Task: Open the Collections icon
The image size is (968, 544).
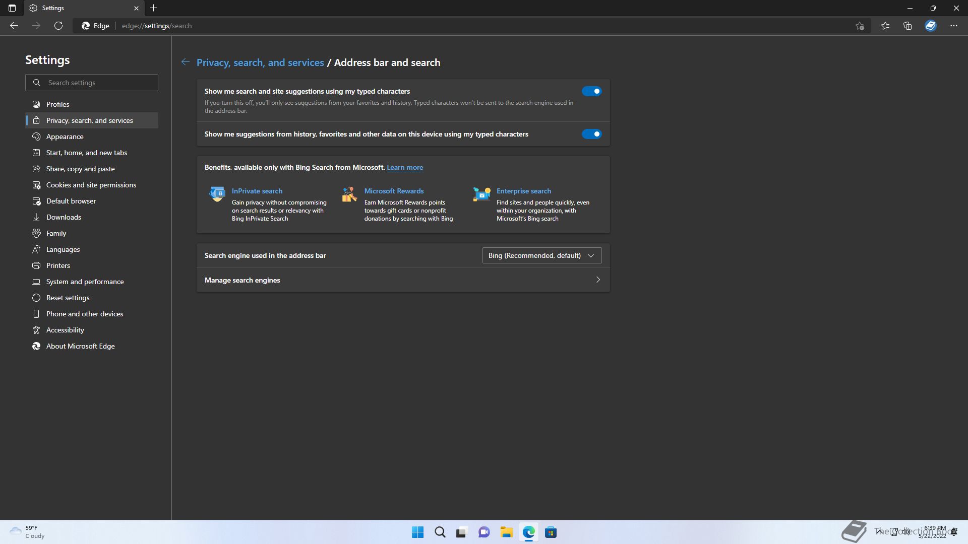Action: 907,26
